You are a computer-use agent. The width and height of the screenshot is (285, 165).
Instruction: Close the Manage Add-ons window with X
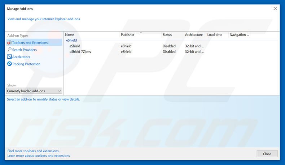click(275, 8)
